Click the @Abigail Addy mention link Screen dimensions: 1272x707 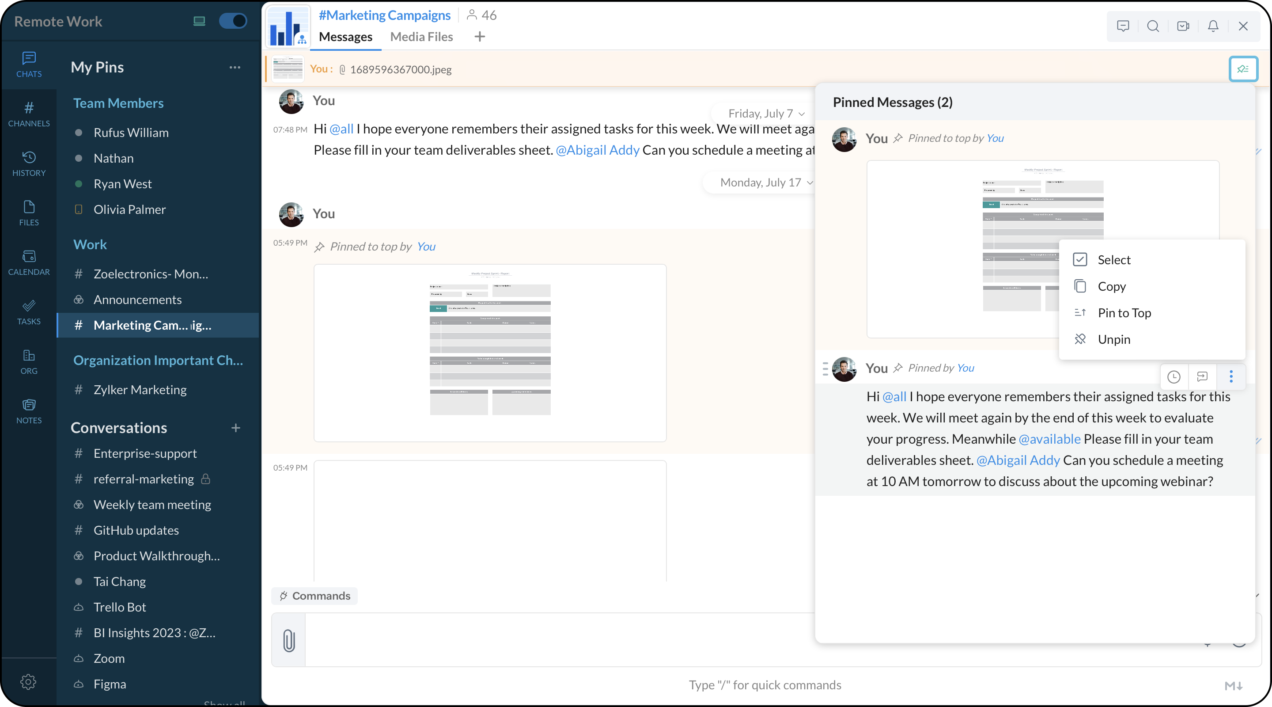(x=598, y=150)
